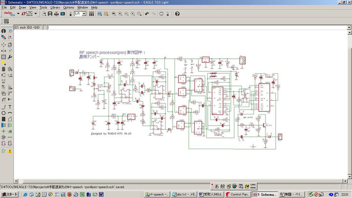
Task: Click the LTC Spice toolbar button
Action: click(27, 14)
